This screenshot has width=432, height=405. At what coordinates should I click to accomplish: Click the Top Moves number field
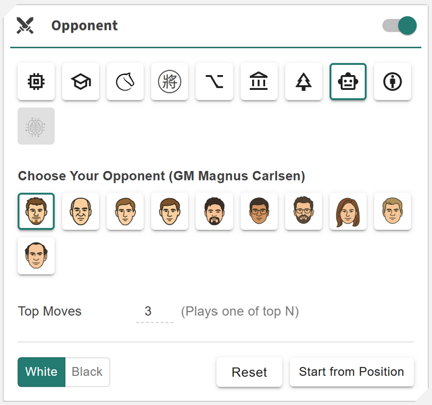point(154,312)
